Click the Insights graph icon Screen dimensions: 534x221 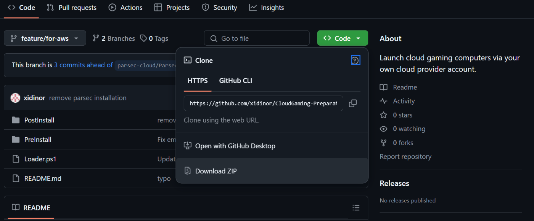coord(253,8)
